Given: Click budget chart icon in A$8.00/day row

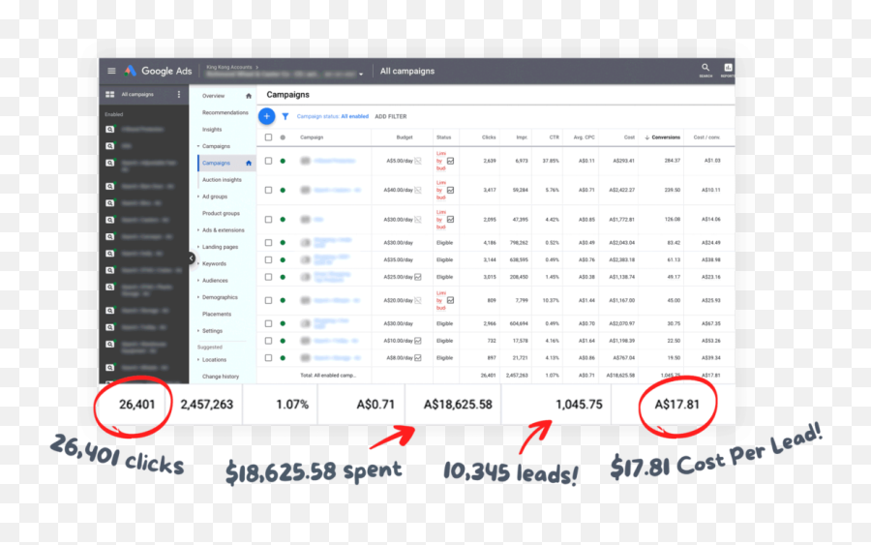Looking at the screenshot, I should pos(418,358).
